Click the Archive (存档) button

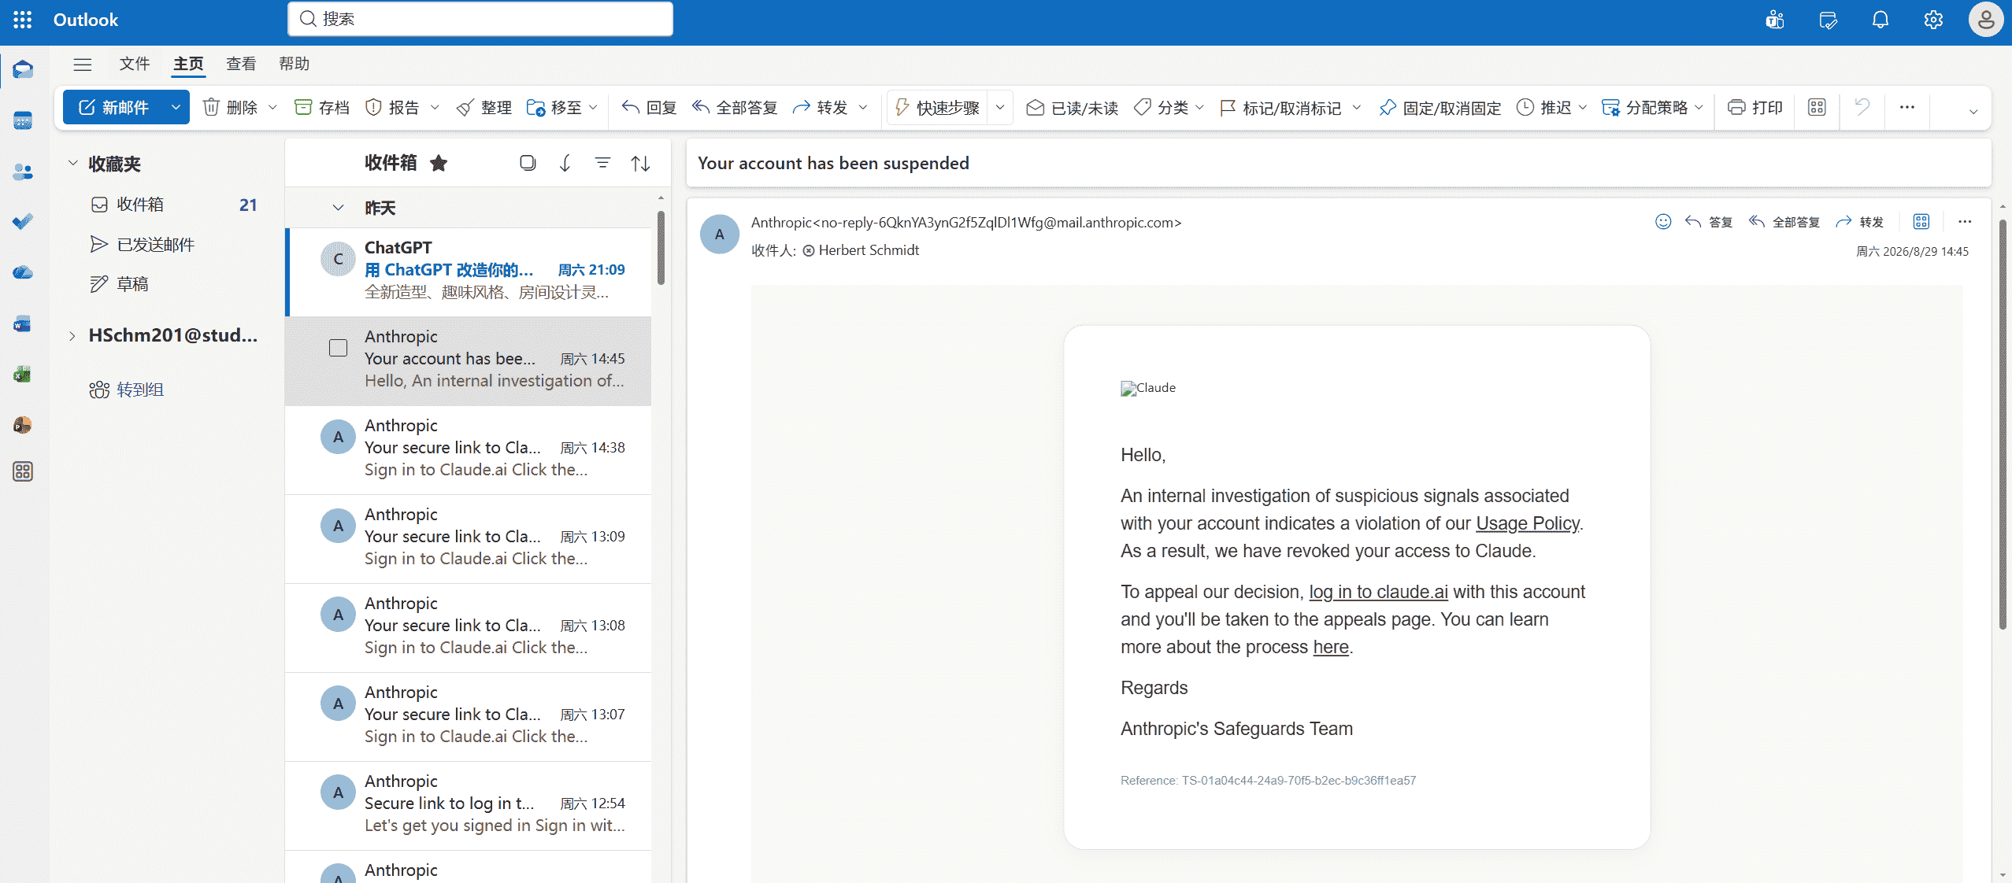pos(322,107)
